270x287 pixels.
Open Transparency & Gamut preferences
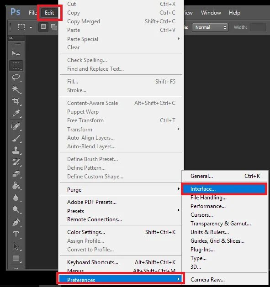pyautogui.click(x=225, y=223)
